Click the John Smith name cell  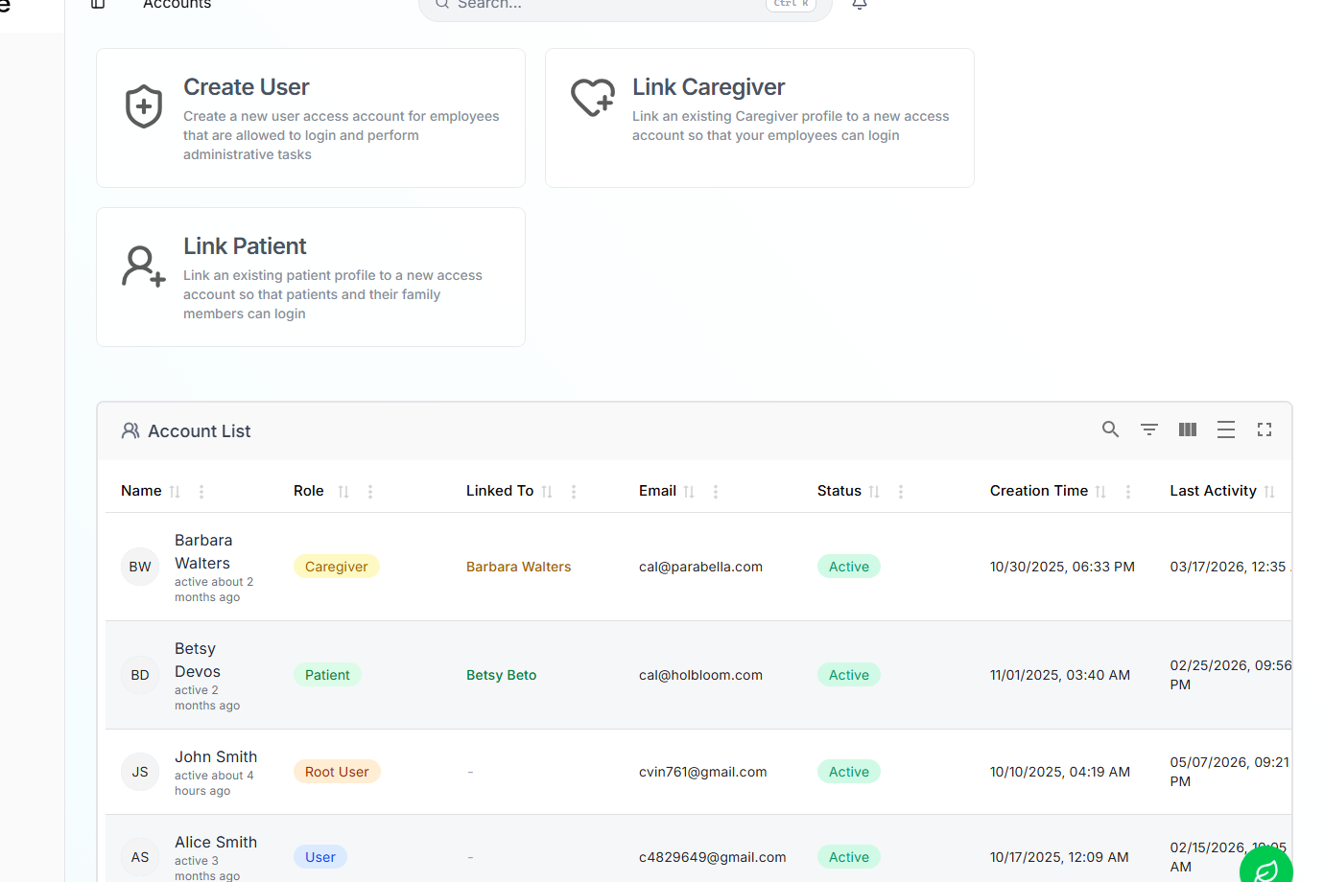[216, 757]
